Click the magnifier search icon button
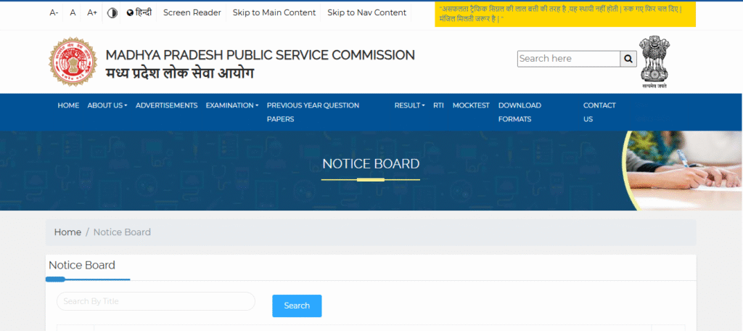 point(629,59)
